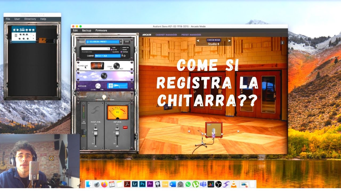Launch Lightroom from the Dock
341x191 pixels.
135,184
